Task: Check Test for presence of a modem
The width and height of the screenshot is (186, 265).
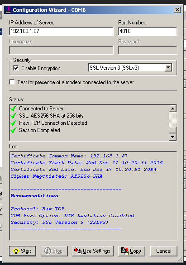Action: [x=12, y=82]
